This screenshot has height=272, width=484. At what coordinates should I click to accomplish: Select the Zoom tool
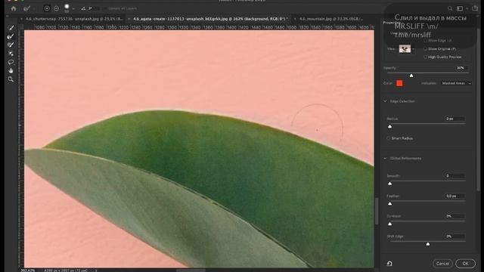(11, 79)
